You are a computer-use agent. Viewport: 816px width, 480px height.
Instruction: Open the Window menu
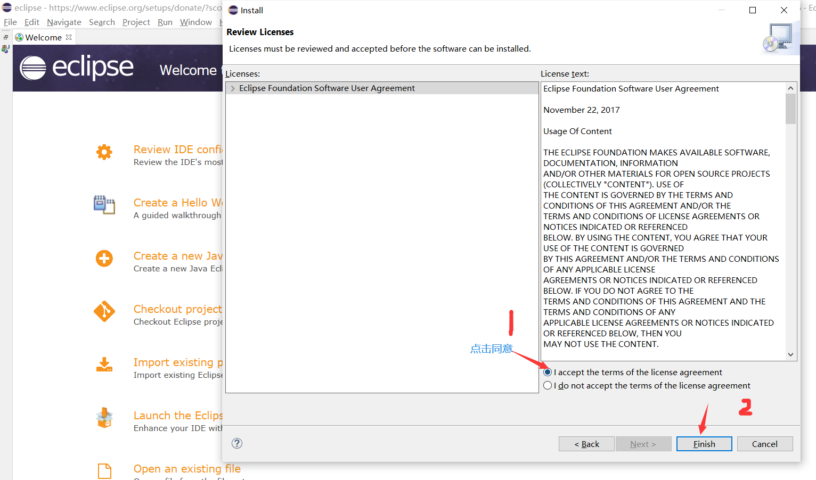(x=196, y=22)
